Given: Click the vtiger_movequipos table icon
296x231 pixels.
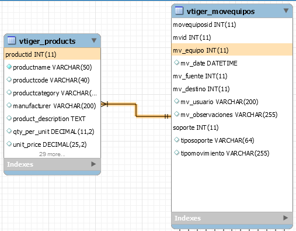Looking at the screenshot, I should coord(179,11).
